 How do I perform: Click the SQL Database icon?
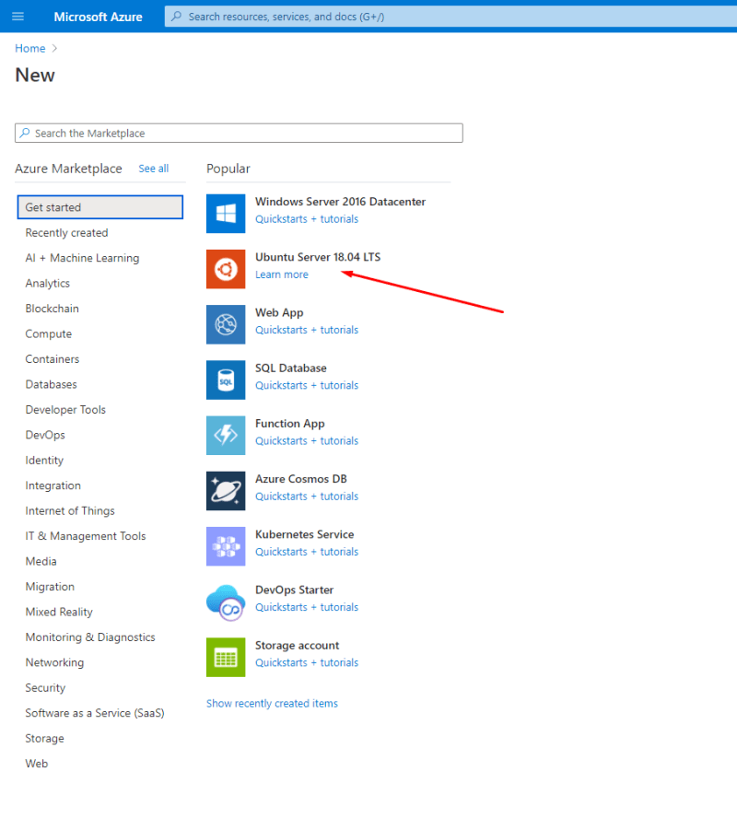click(x=226, y=380)
